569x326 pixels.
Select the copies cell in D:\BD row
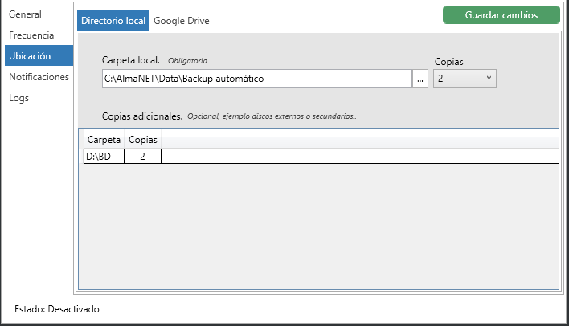click(x=143, y=157)
